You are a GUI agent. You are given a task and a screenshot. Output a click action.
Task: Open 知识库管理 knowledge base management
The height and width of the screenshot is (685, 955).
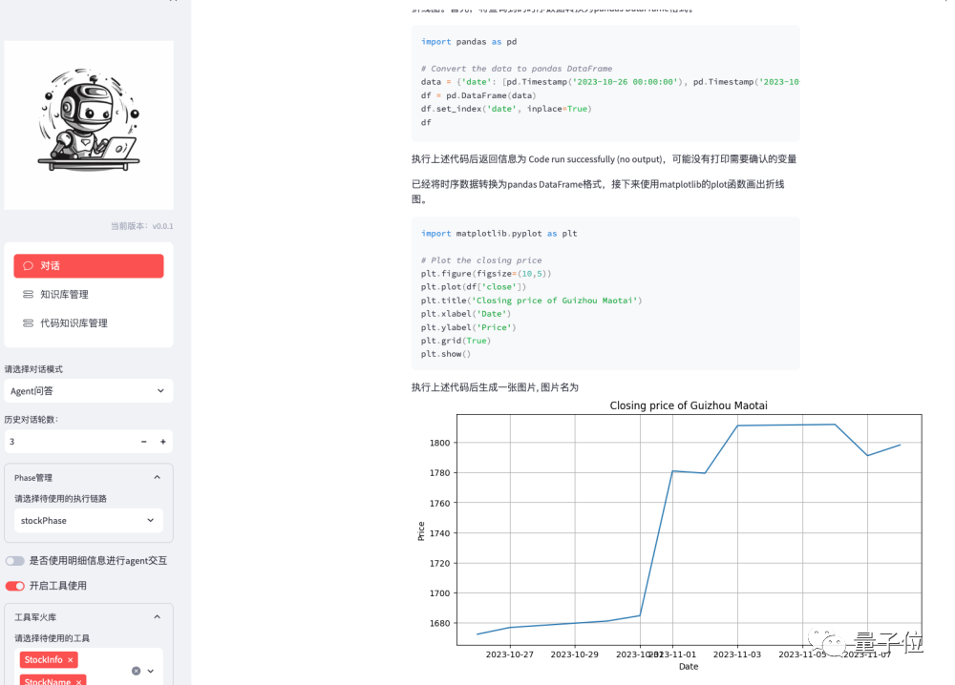[88, 295]
